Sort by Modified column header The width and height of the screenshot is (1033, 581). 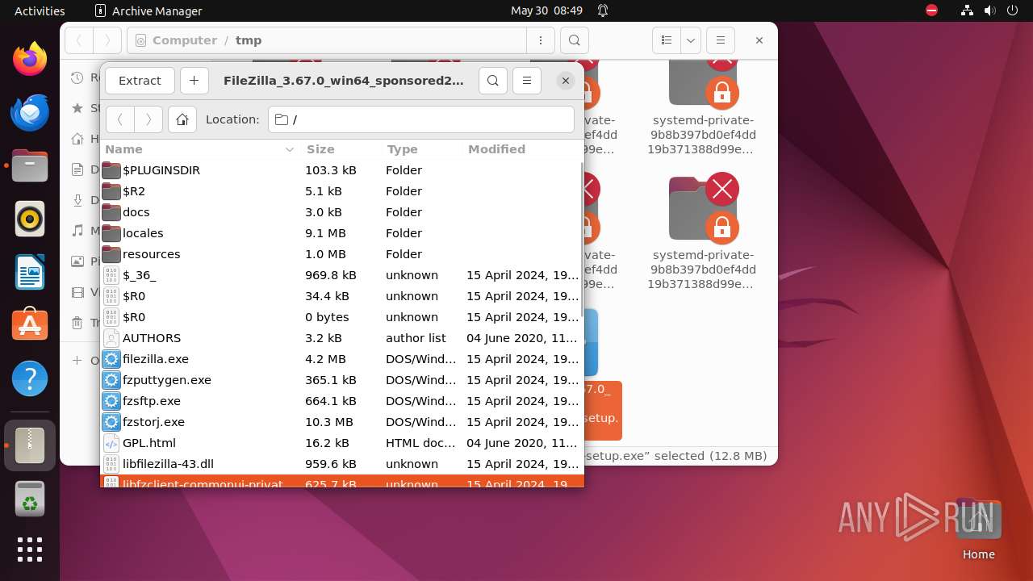pyautogui.click(x=522, y=149)
